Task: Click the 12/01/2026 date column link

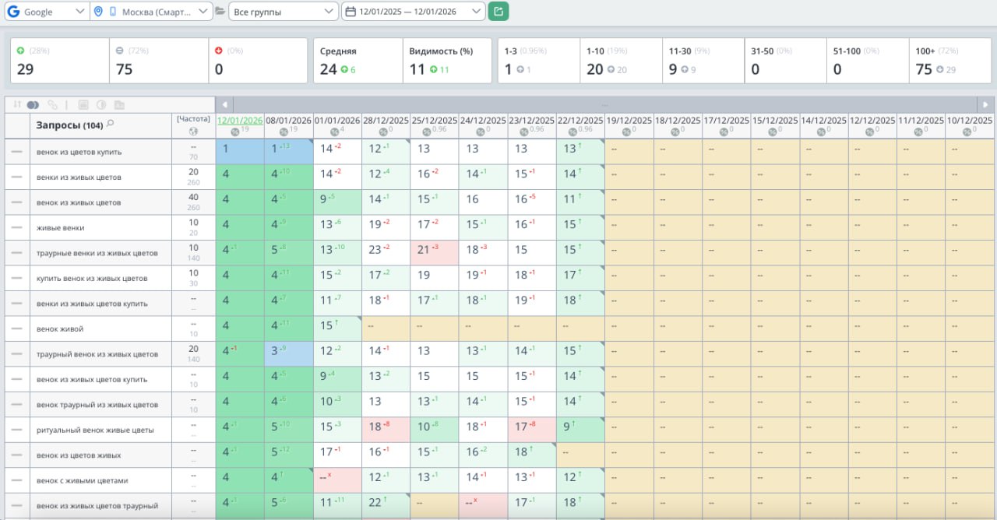Action: point(240,121)
